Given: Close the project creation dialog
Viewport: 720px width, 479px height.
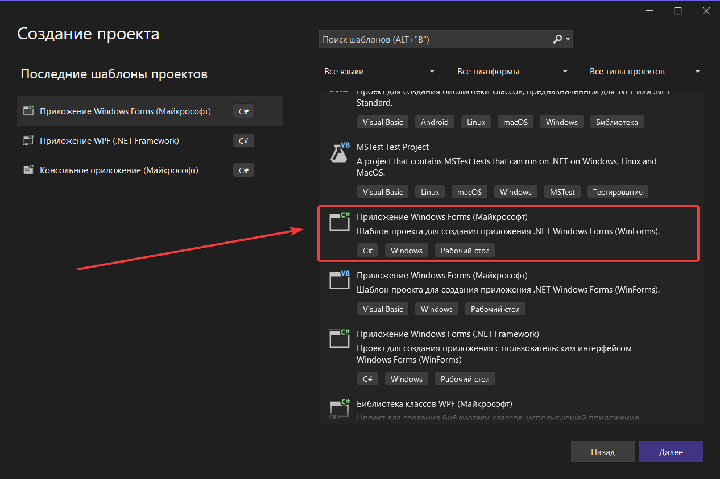Looking at the screenshot, I should click(705, 11).
